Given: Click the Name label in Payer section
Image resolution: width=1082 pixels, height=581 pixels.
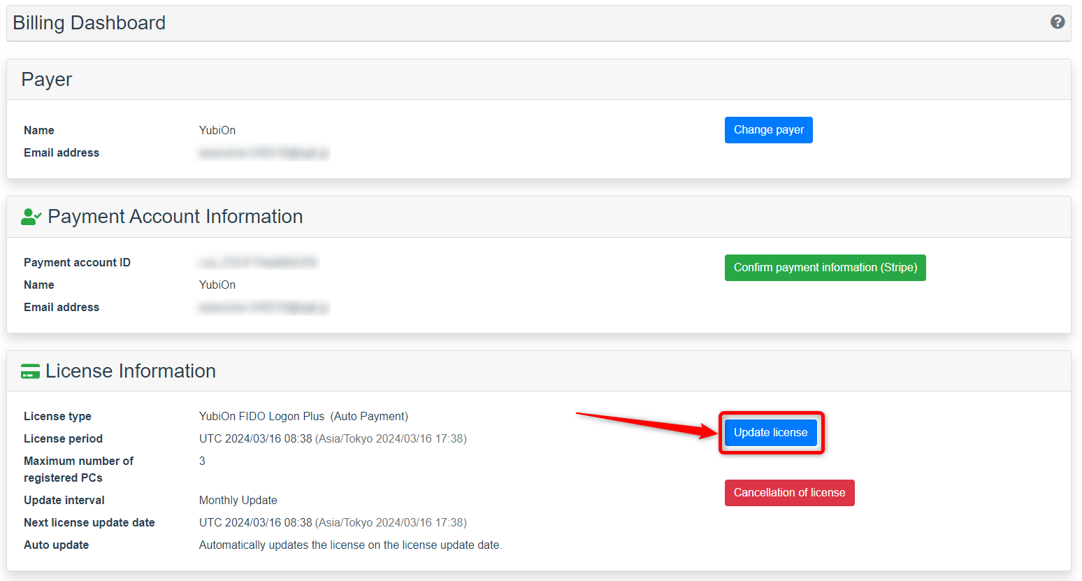Looking at the screenshot, I should click(39, 131).
